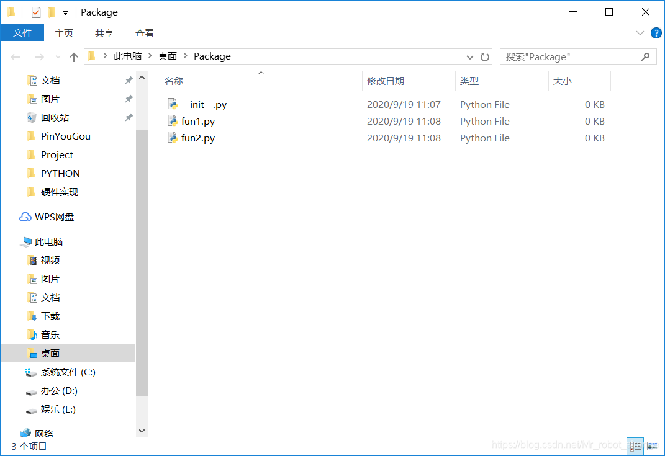Image resolution: width=665 pixels, height=456 pixels.
Task: Click the Python icon next to fun1.py
Action: [172, 121]
